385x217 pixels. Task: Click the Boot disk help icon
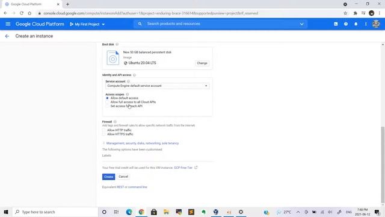coord(117,44)
